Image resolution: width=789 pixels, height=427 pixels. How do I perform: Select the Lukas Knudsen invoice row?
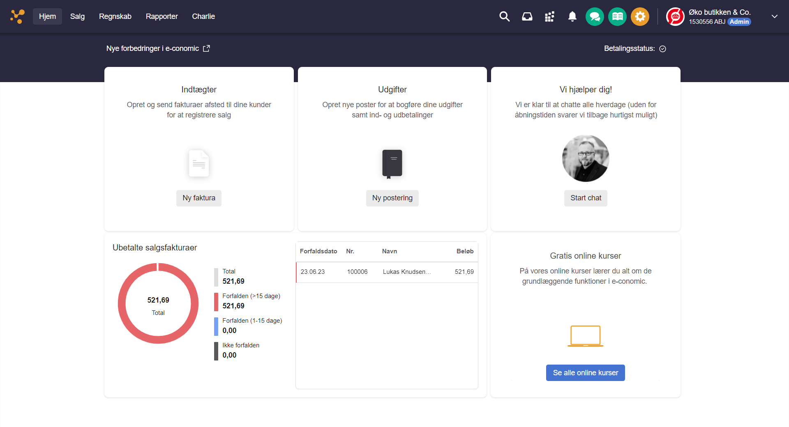[386, 272]
